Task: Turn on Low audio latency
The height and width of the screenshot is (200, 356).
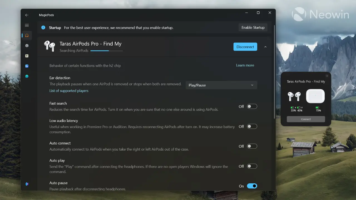Action: (x=252, y=126)
